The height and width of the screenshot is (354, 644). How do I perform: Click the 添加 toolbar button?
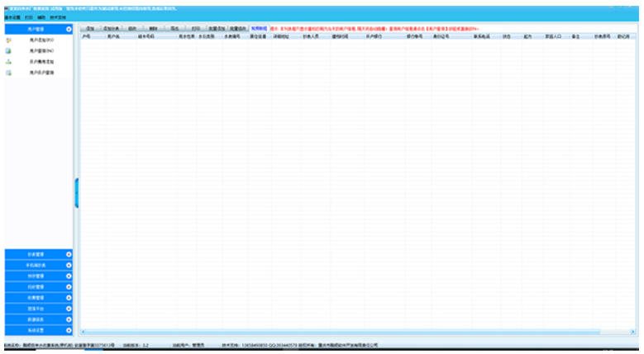(89, 28)
